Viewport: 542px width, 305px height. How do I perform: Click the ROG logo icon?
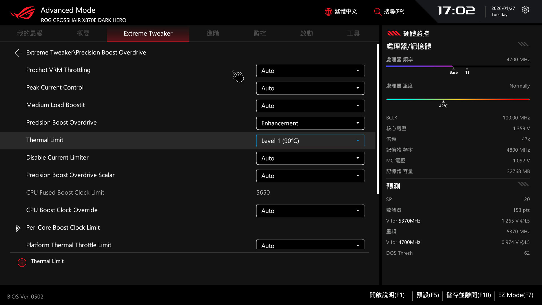coord(23,13)
